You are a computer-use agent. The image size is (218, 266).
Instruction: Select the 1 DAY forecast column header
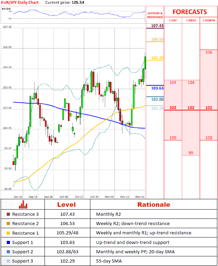pos(173,20)
